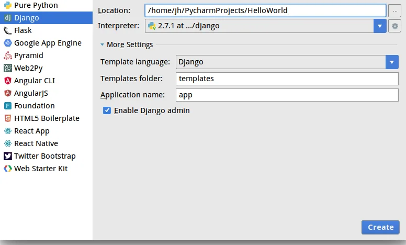Select AngularJS project type
This screenshot has height=245, width=406.
(x=47, y=93)
